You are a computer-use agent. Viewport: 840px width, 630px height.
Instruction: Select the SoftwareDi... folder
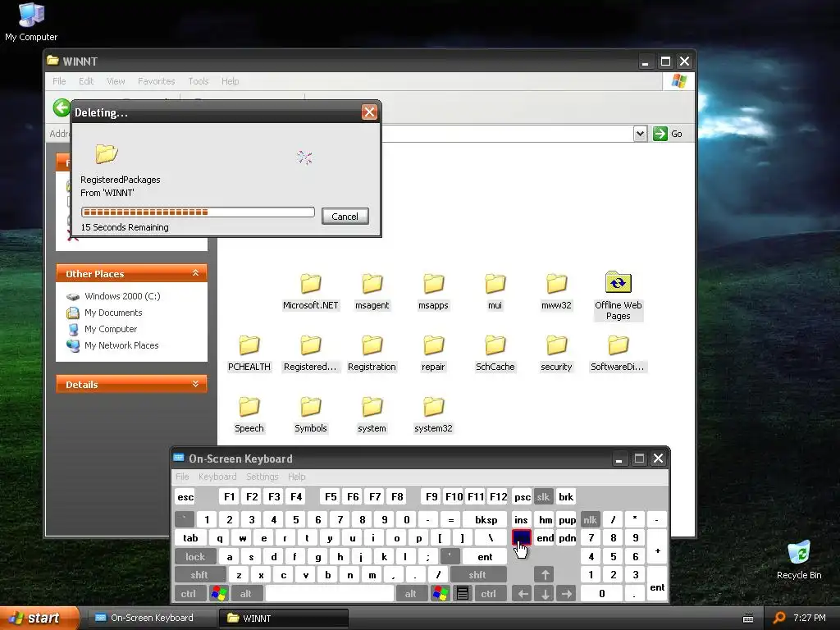(x=618, y=354)
